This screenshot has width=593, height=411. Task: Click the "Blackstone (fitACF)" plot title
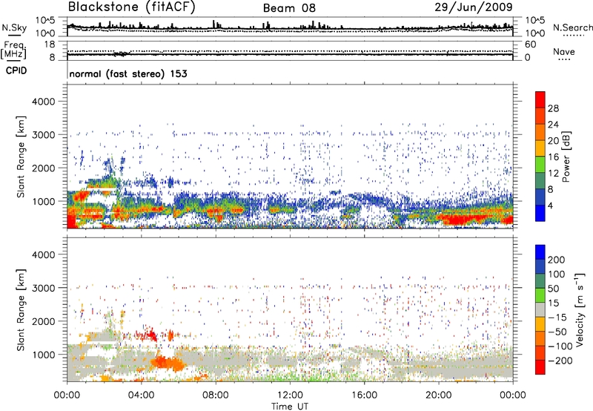click(x=132, y=7)
